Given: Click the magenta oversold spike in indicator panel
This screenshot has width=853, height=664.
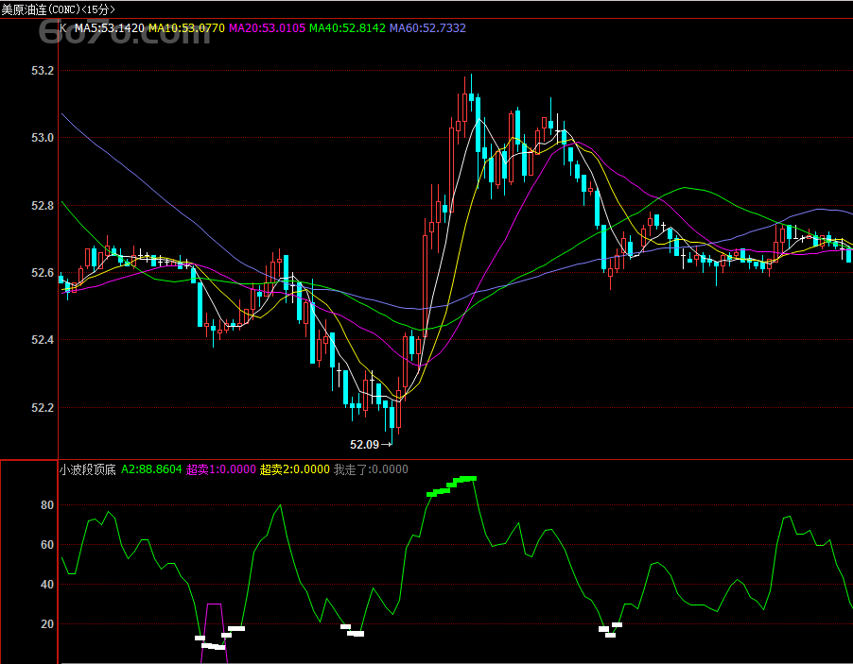Looking at the screenshot, I should pyautogui.click(x=215, y=633).
